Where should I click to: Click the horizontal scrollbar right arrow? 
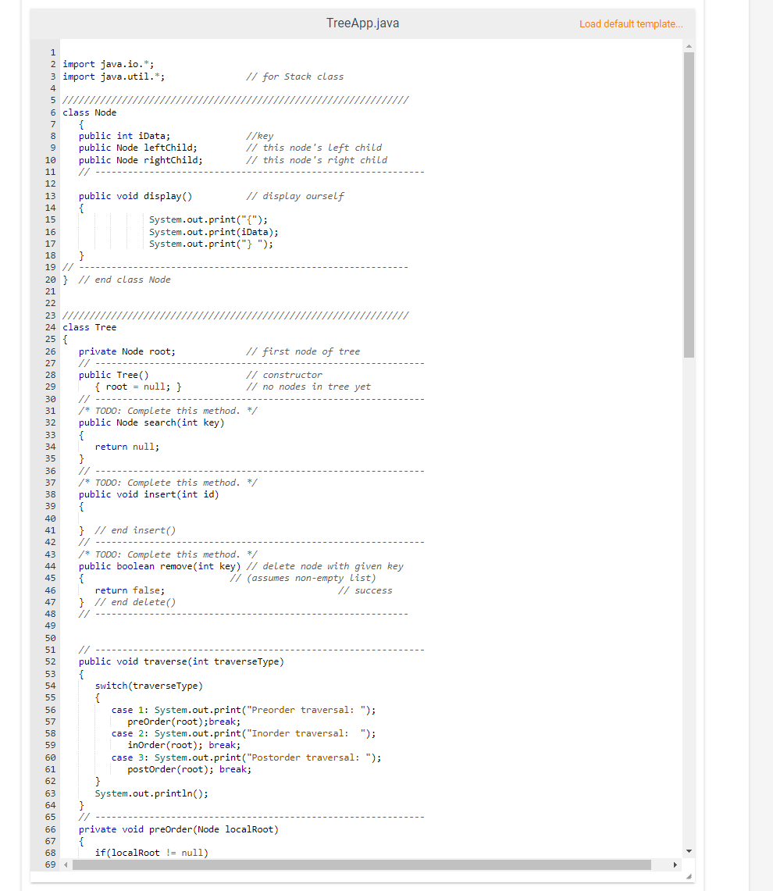tap(675, 864)
